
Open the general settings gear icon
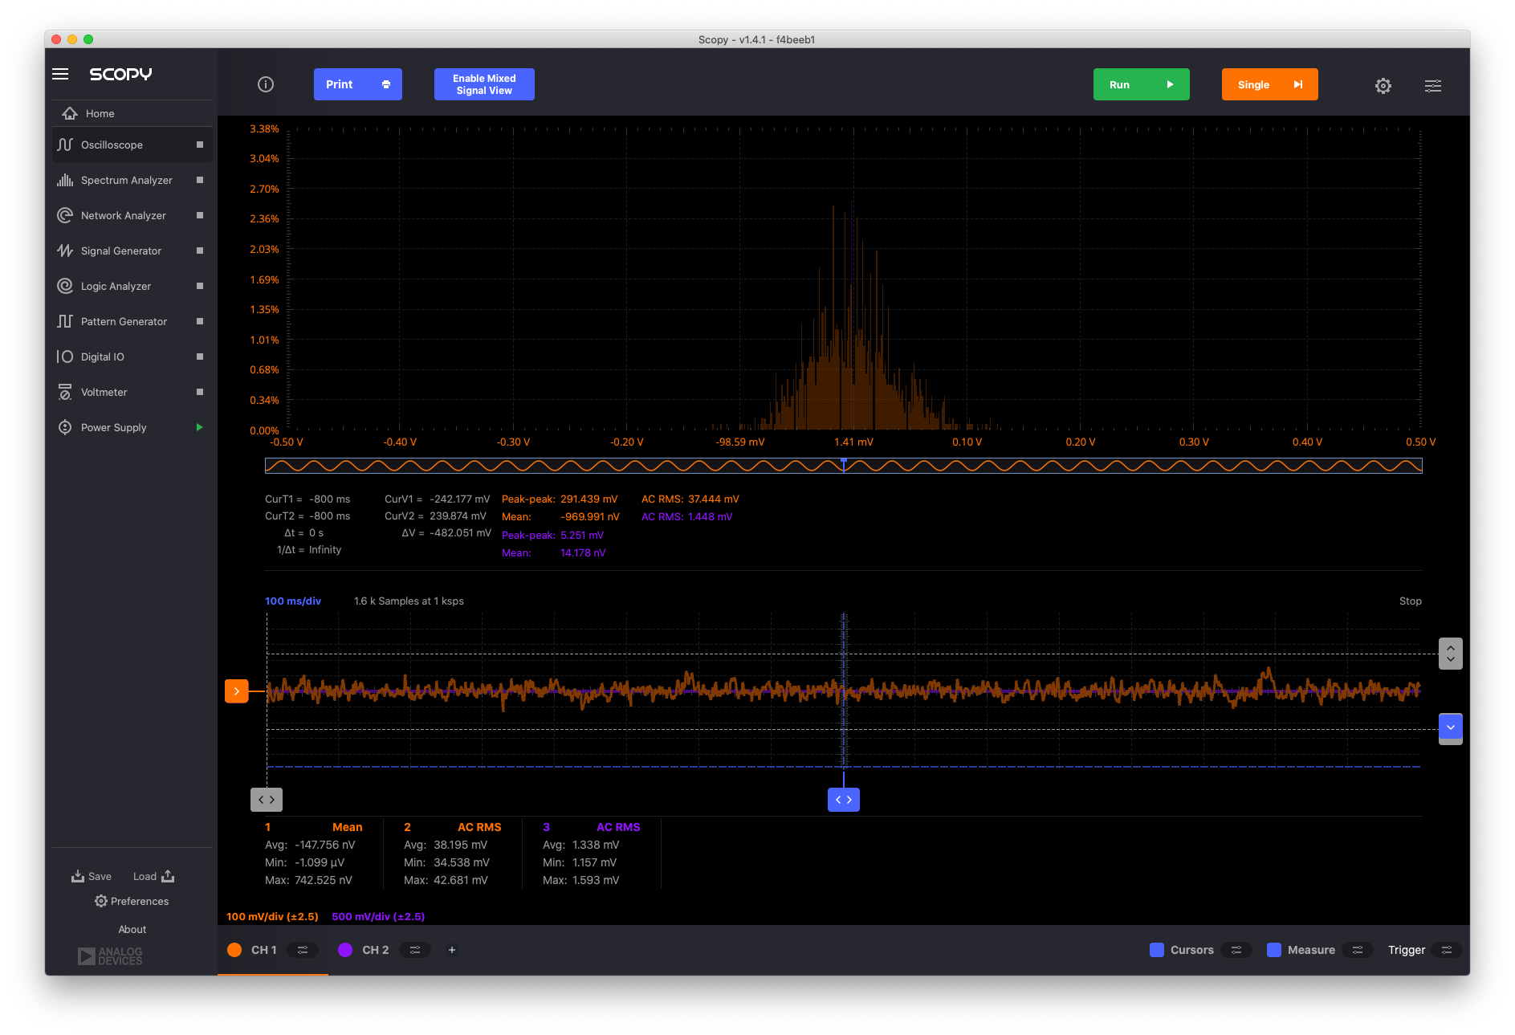click(x=1383, y=85)
